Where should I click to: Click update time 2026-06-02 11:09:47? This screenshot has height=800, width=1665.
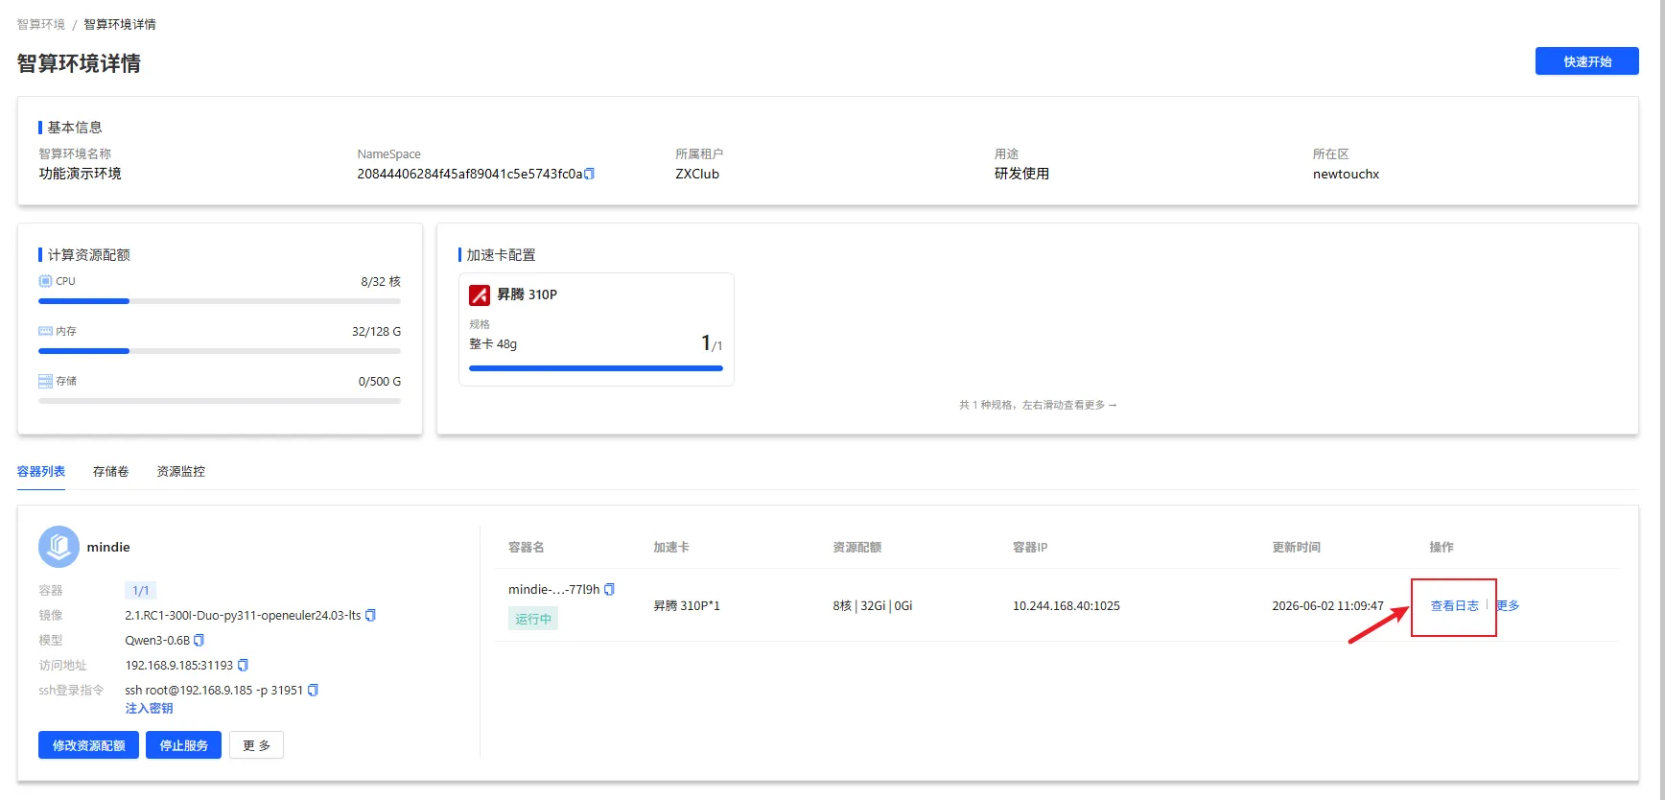pyautogui.click(x=1327, y=605)
